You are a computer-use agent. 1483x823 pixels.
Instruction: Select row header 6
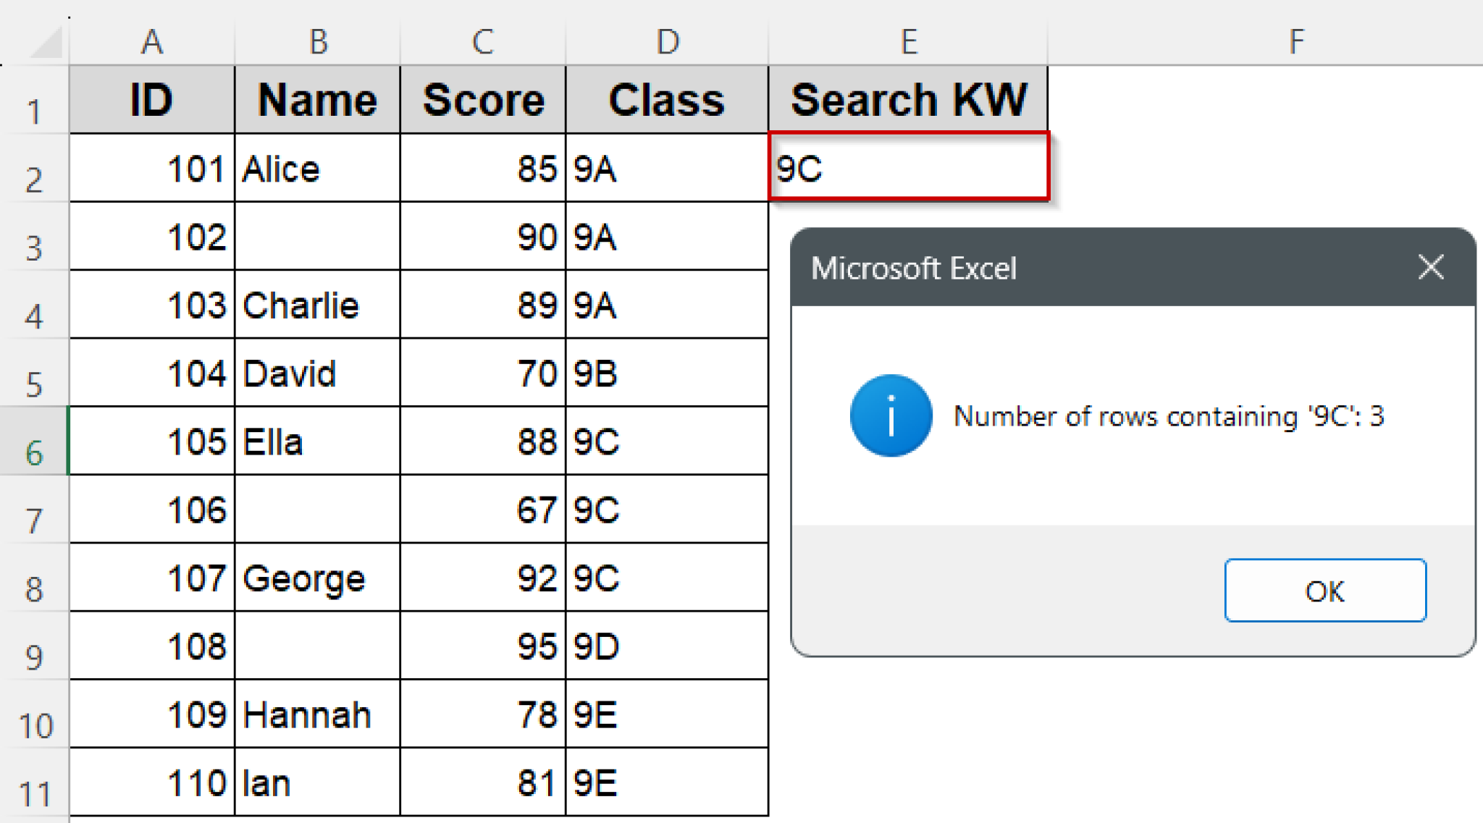click(x=33, y=442)
